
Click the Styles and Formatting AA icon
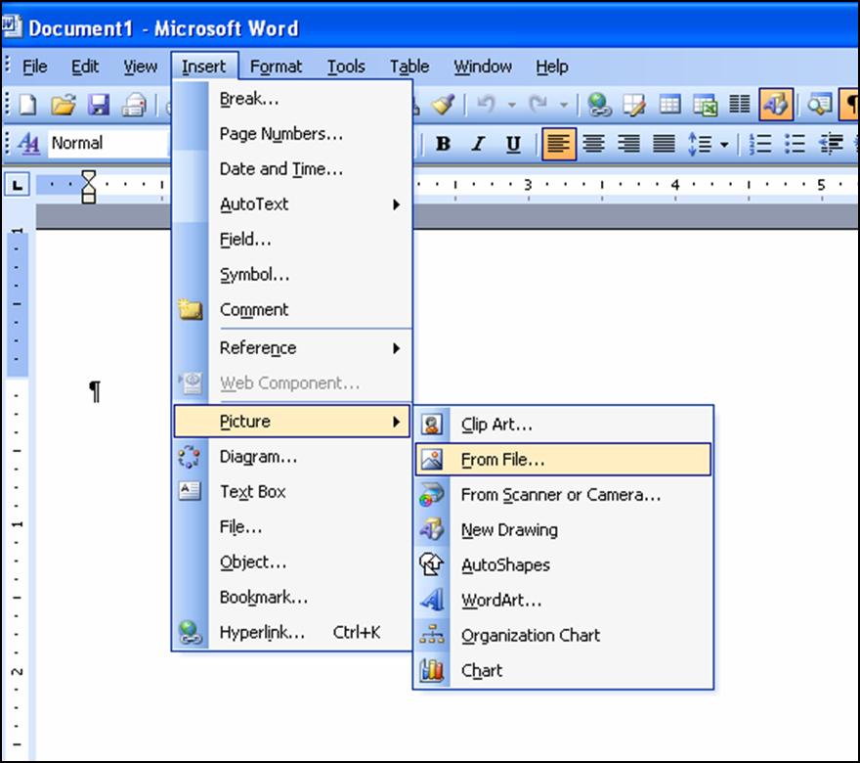pos(28,144)
